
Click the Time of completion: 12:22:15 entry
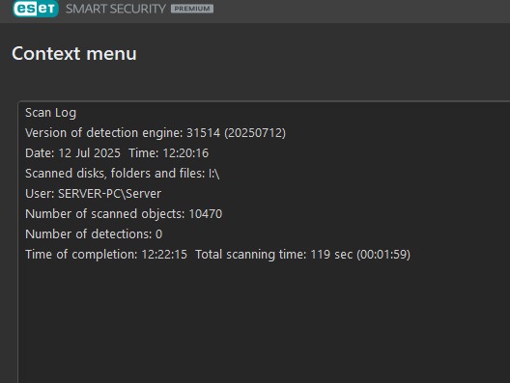click(106, 255)
